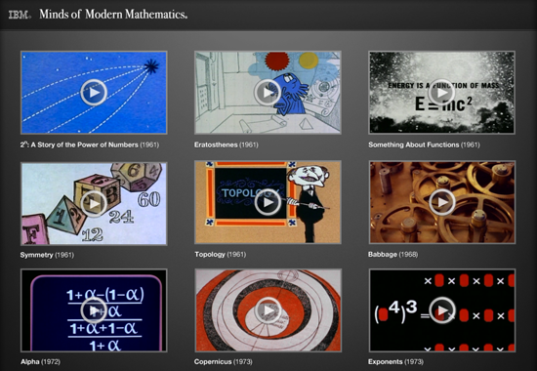Select the 'Copernicus (1973)' caption
This screenshot has height=371, width=537.
[x=224, y=361]
